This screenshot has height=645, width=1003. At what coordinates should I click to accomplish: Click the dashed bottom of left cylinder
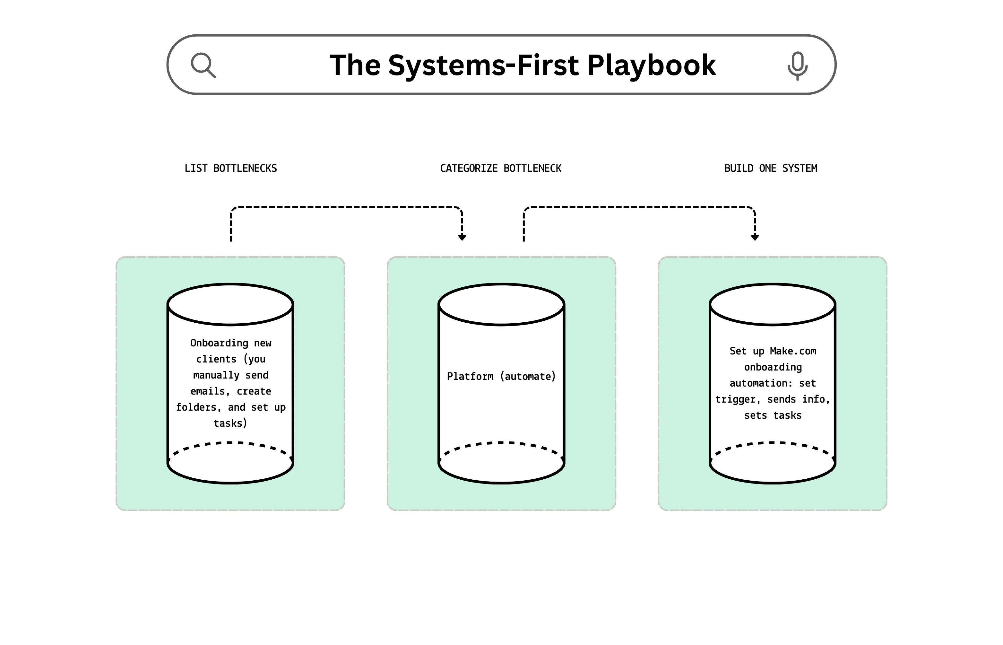coord(230,442)
